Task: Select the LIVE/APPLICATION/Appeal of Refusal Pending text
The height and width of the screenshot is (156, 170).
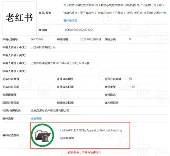Action: coord(91,130)
